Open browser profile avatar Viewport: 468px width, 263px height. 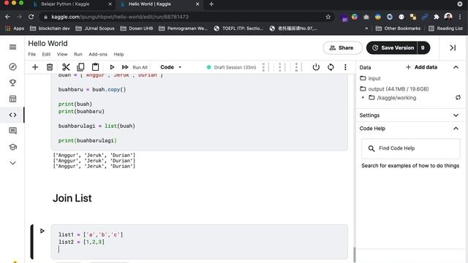pos(448,17)
